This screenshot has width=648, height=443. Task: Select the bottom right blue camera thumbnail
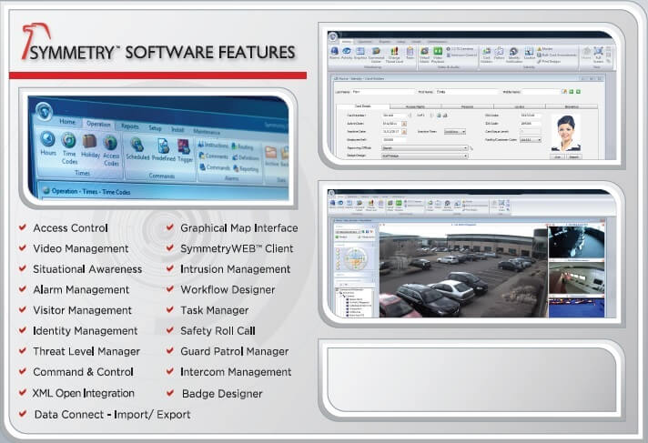(x=576, y=307)
